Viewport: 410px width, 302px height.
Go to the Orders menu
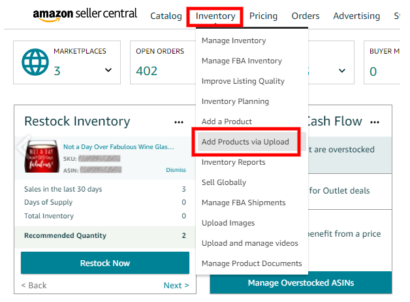coord(306,16)
